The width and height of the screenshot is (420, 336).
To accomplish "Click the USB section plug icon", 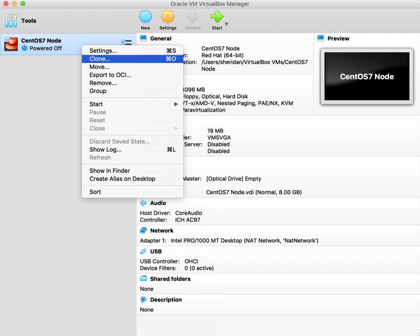I will tap(143, 251).
